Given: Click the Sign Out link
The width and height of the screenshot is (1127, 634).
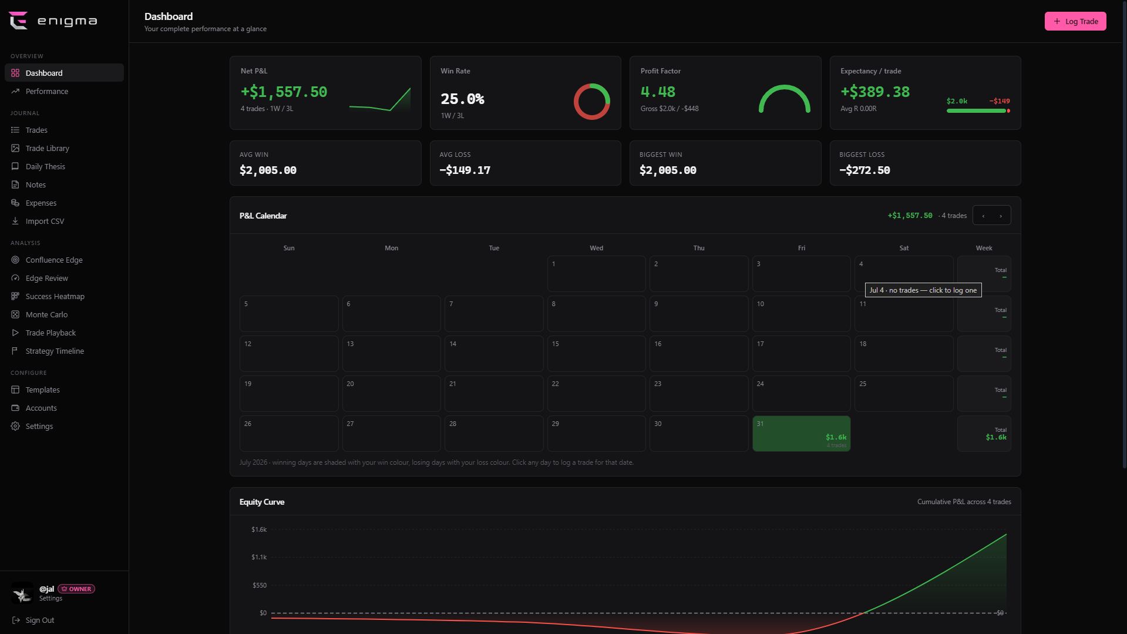Looking at the screenshot, I should point(33,620).
